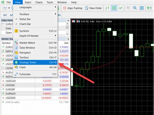This screenshot has width=154, height=115.
Task: Toggle Market Watch panel in menu
Action: pos(35,43)
